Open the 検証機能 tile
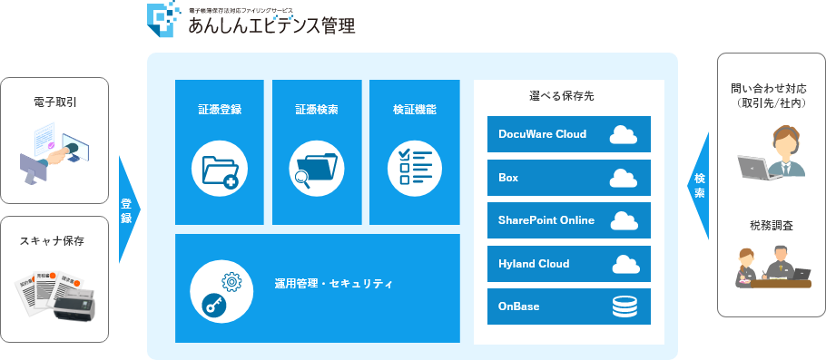826x360 pixels. (x=415, y=152)
